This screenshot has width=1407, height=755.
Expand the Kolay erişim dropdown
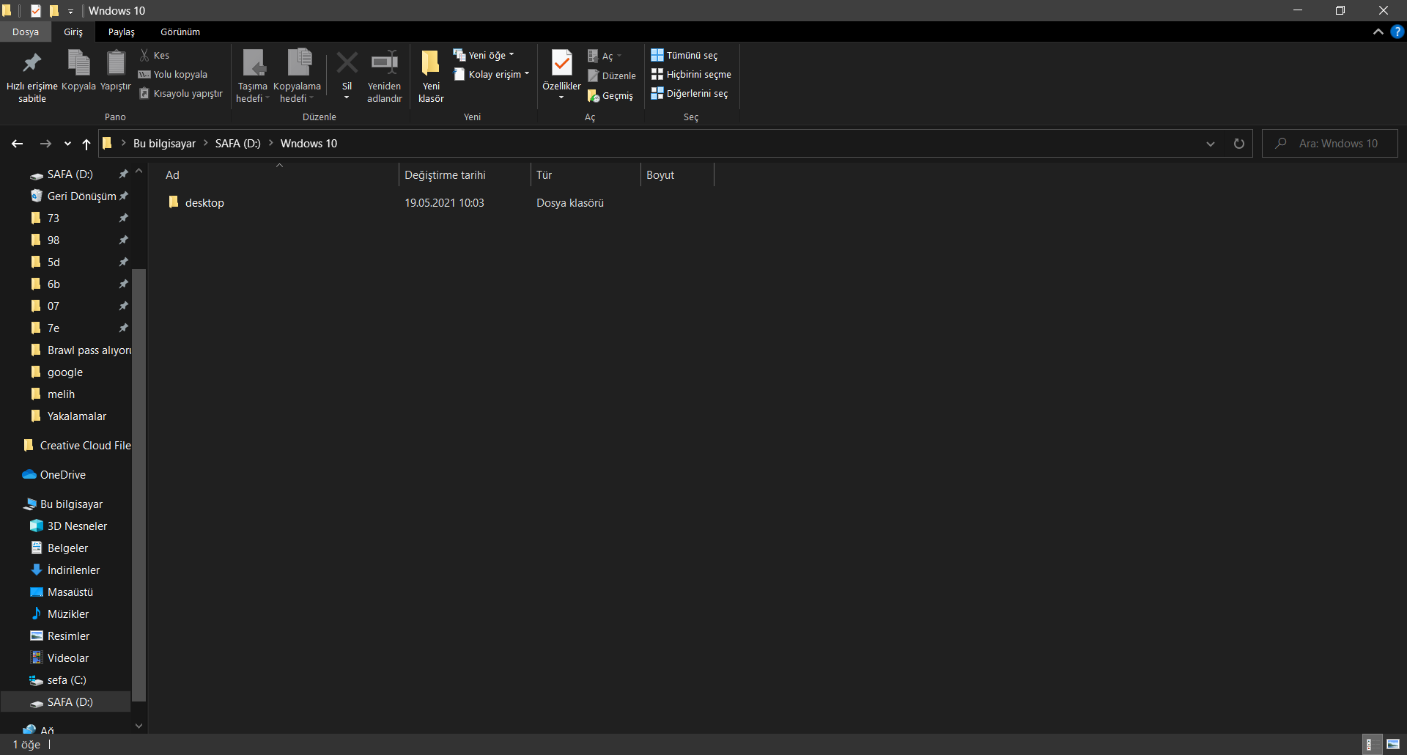(491, 74)
